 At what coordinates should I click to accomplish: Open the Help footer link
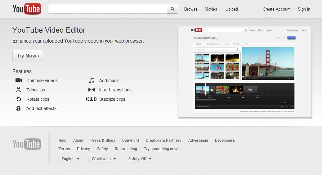[62, 140]
